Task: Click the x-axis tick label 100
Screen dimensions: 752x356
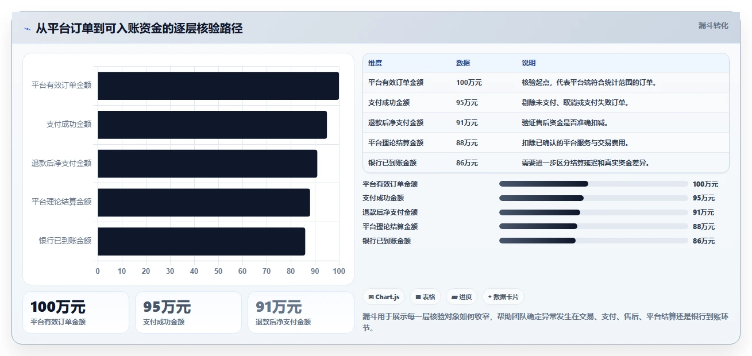Action: [x=339, y=271]
